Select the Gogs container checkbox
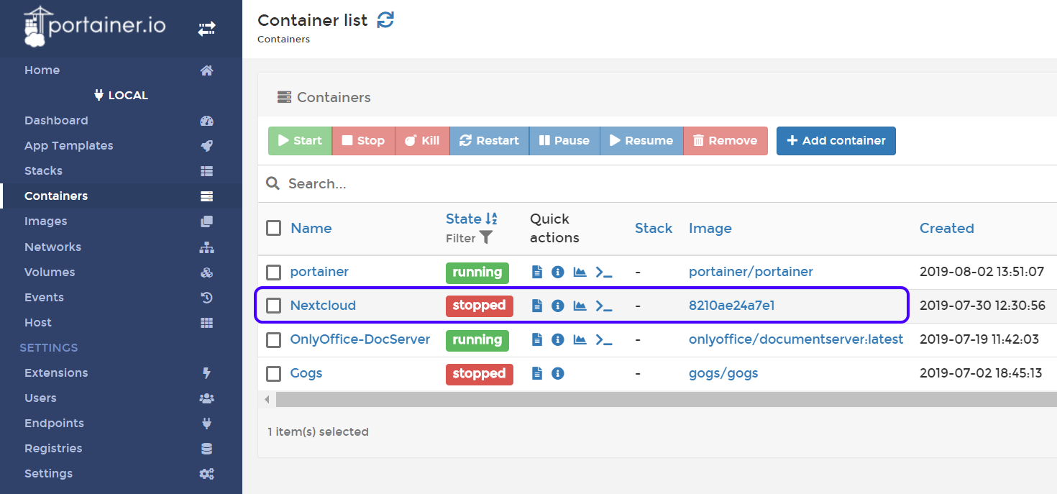 [273, 374]
